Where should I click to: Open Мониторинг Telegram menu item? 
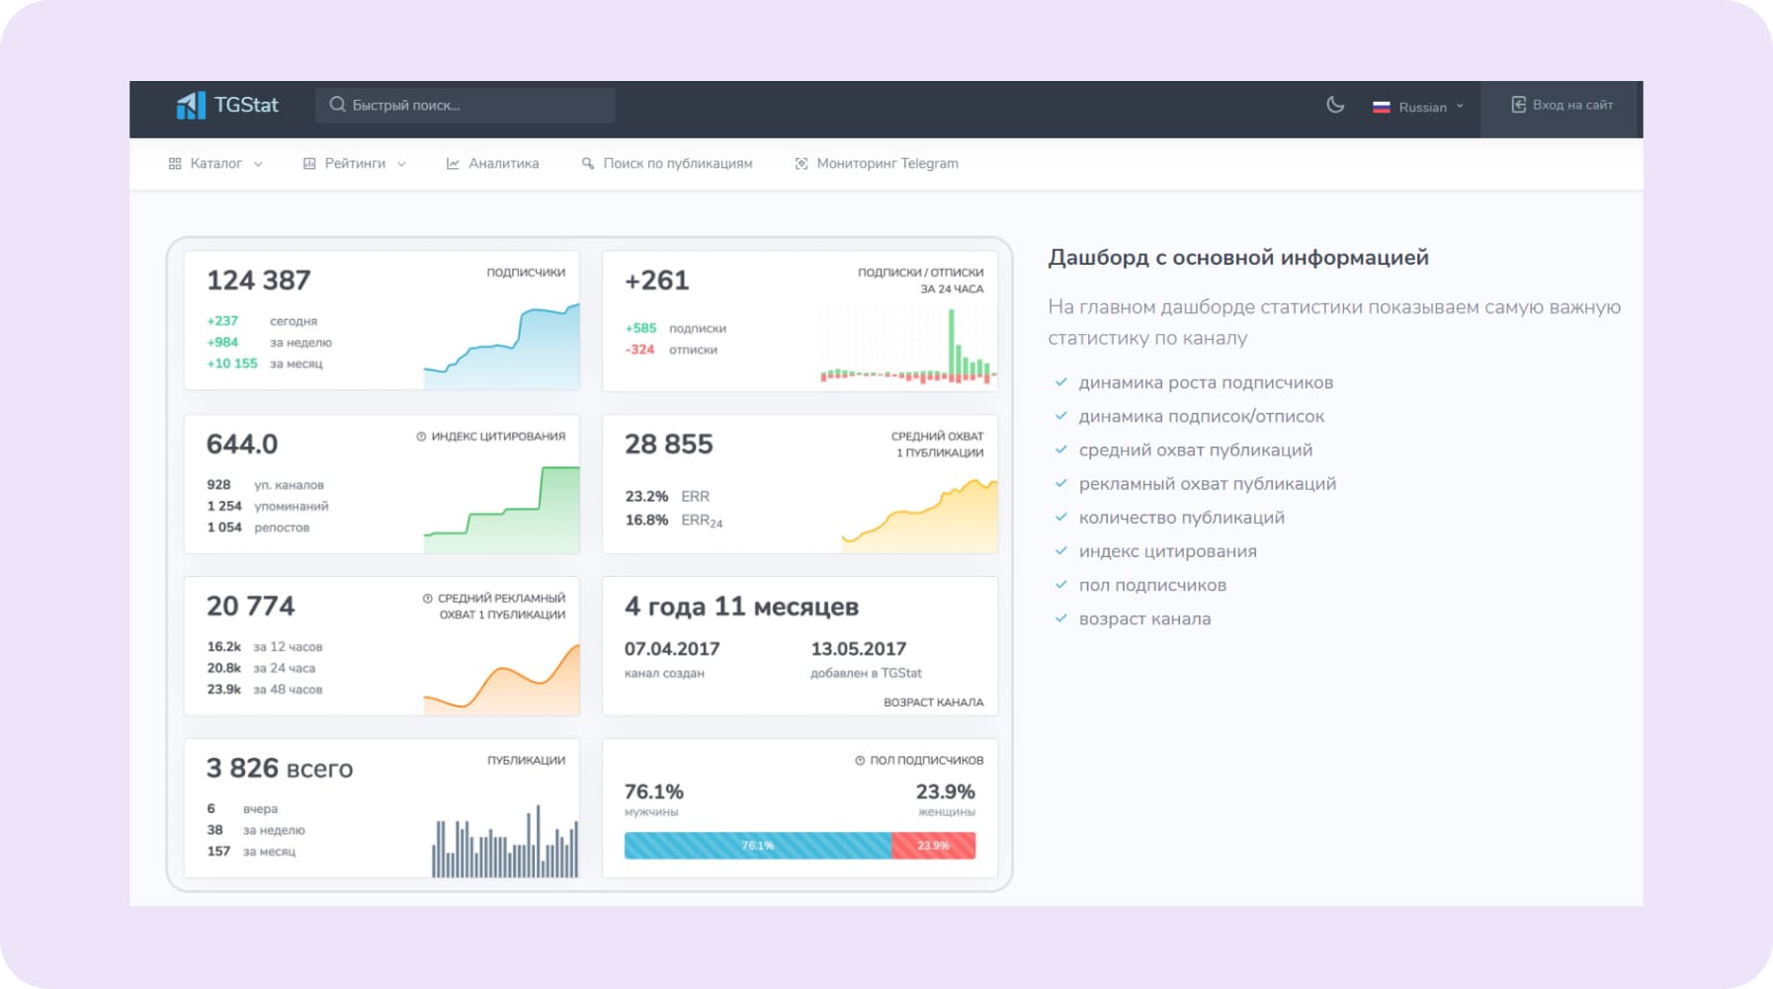point(877,164)
